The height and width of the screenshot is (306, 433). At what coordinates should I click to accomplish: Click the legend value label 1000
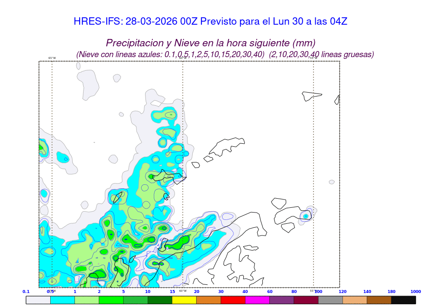point(416,292)
